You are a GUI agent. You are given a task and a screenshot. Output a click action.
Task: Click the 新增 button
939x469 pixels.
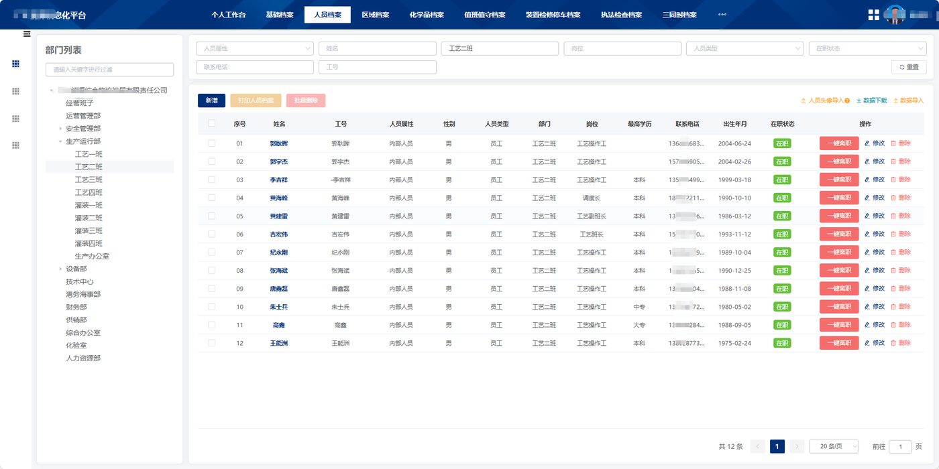(x=211, y=100)
